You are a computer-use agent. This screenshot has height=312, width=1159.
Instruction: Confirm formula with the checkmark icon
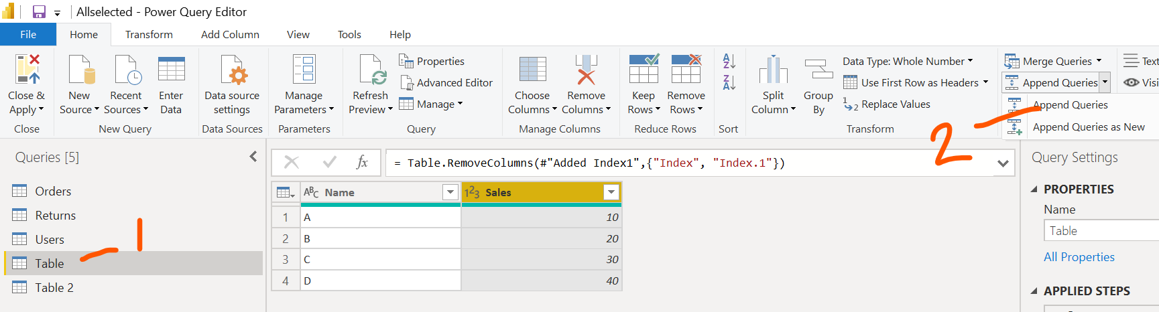click(330, 162)
